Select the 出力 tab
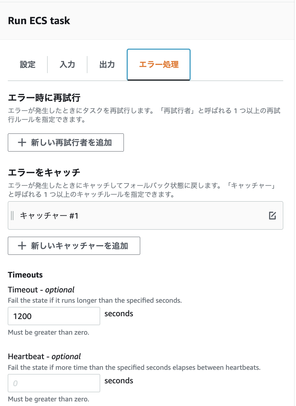The height and width of the screenshot is (406, 296). tap(106, 65)
